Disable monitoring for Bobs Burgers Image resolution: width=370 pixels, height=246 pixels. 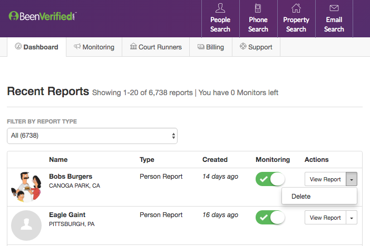coord(270,179)
